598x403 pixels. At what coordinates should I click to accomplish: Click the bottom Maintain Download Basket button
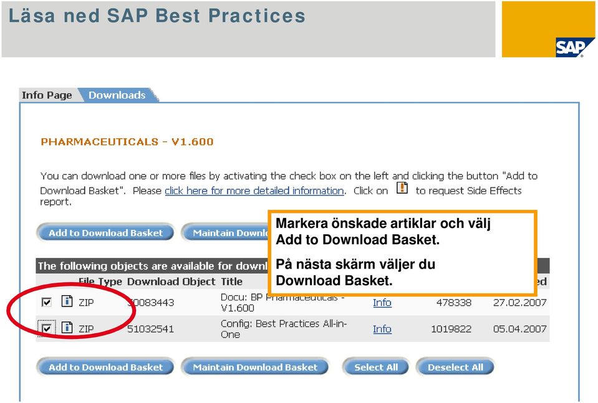point(255,367)
